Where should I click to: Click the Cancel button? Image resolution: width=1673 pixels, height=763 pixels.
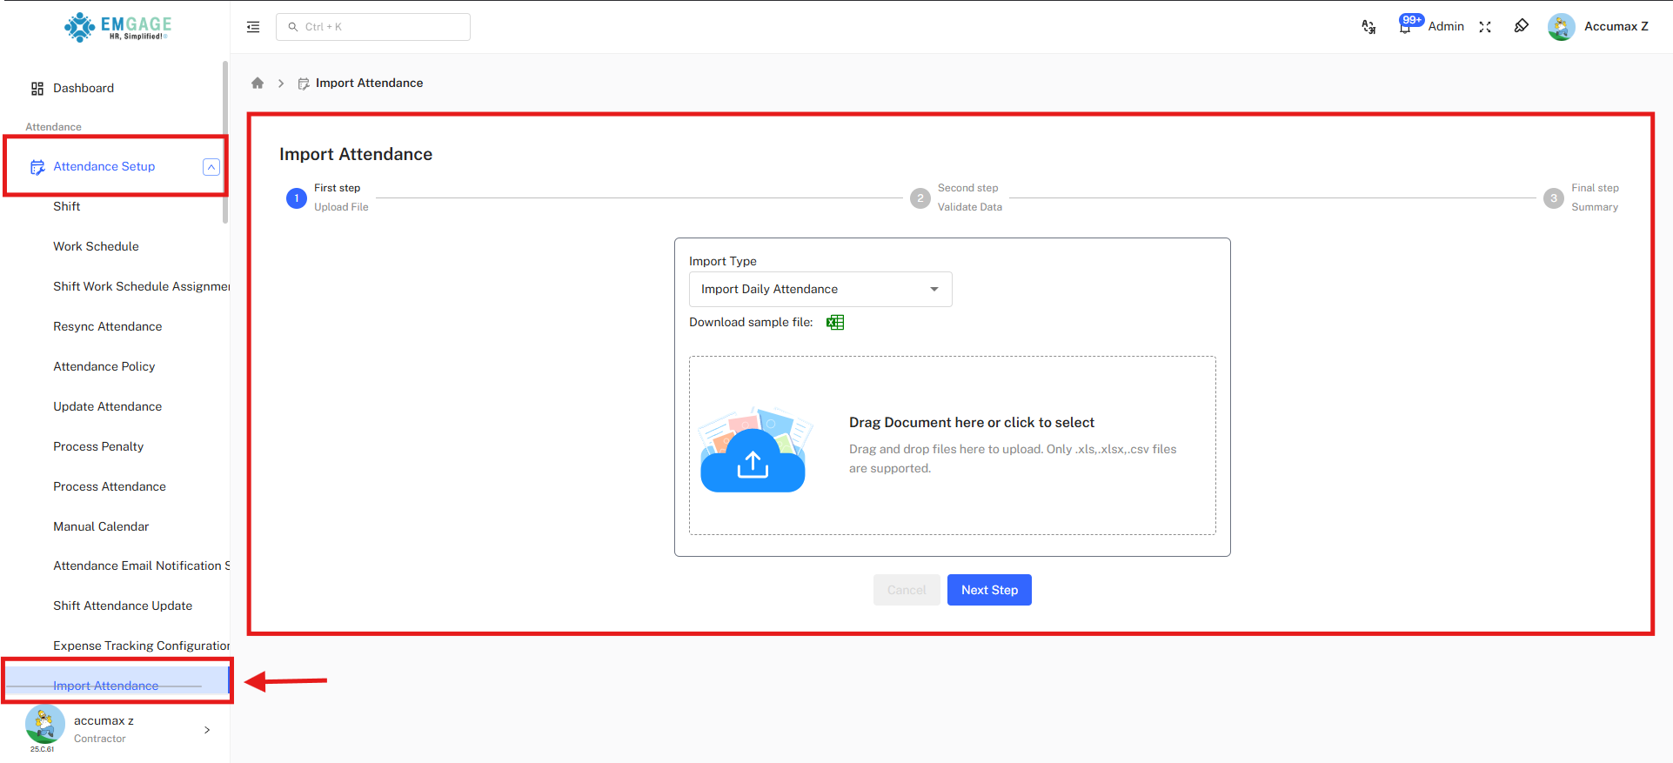point(906,590)
